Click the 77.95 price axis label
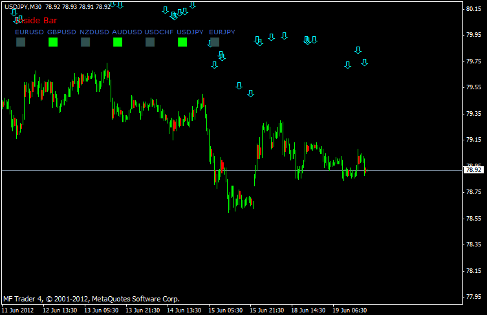The width and height of the screenshot is (487, 315). [473, 297]
